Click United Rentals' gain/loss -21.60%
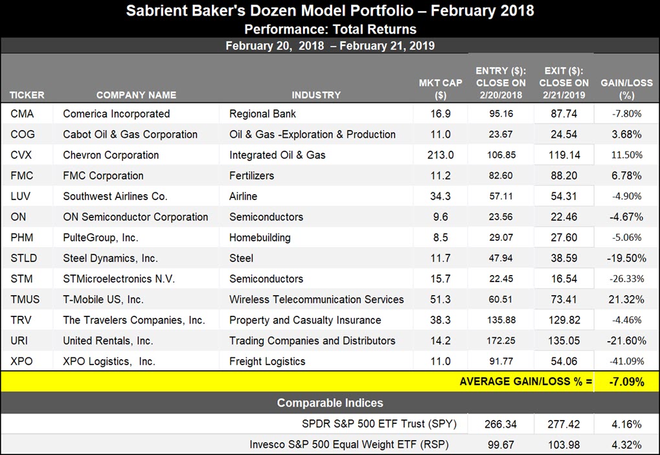Viewport: 660px width, 455px height. tap(627, 340)
